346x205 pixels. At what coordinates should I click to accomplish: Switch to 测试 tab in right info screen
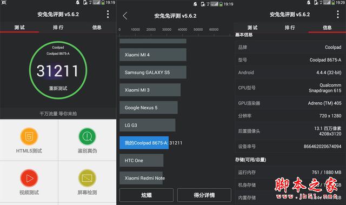[x=252, y=28]
